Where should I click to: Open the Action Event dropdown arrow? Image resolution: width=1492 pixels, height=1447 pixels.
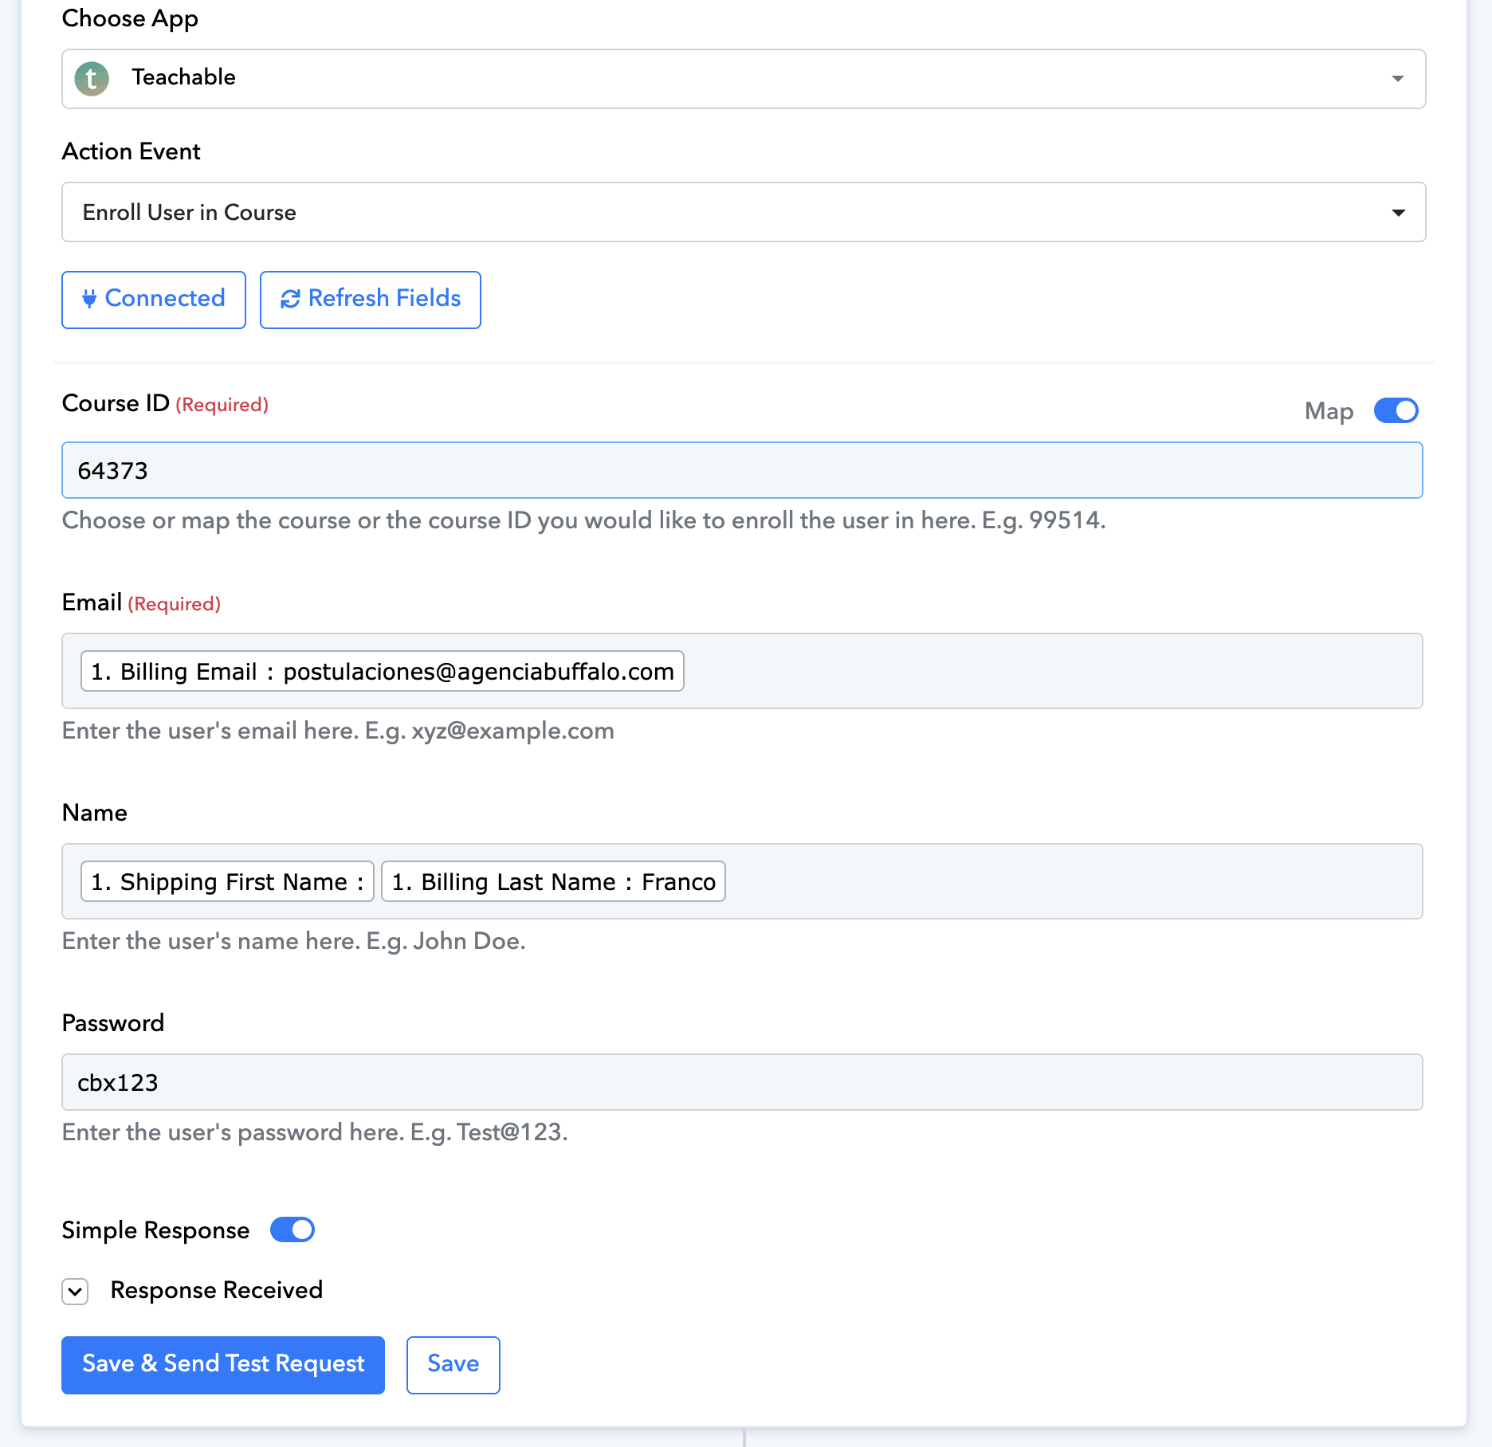pos(1398,212)
